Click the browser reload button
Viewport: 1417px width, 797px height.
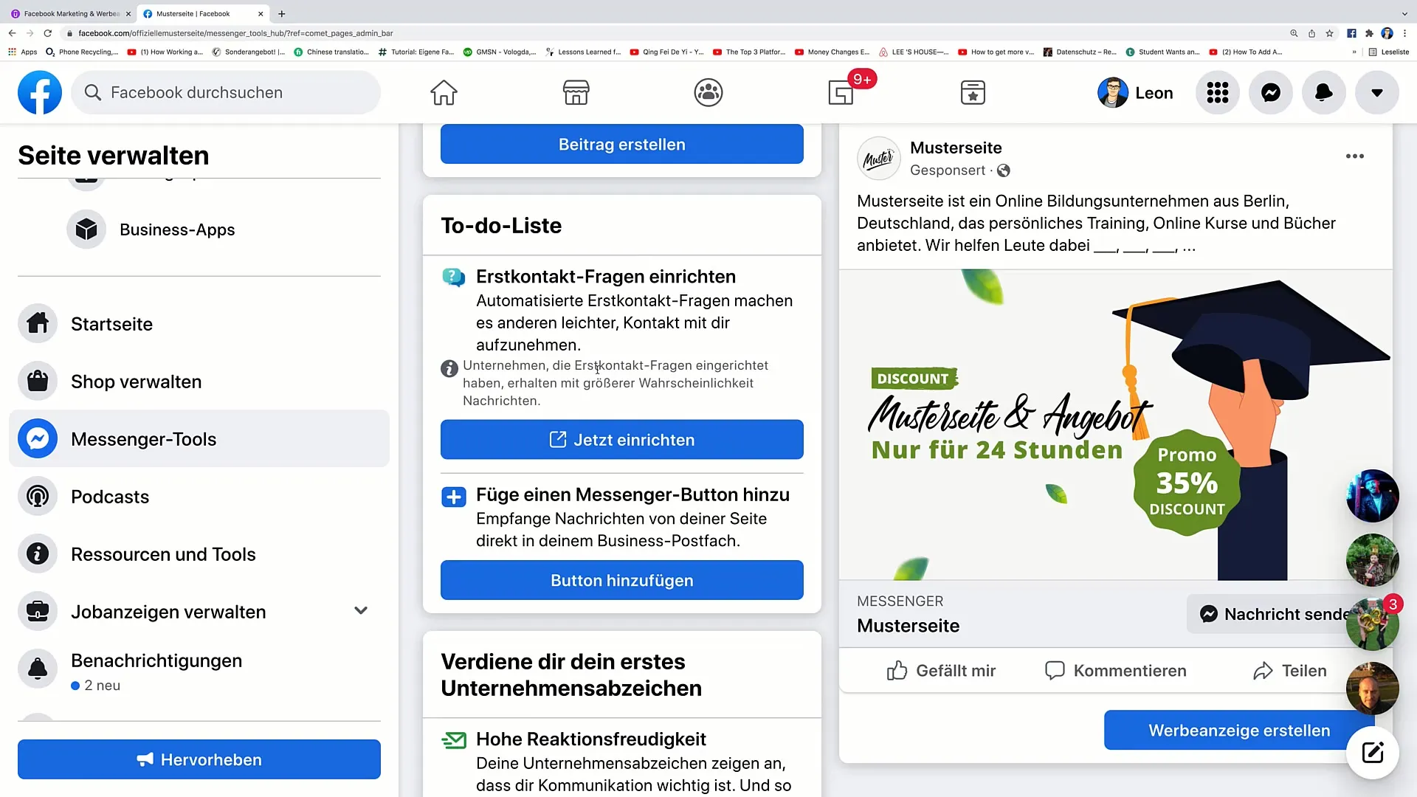(x=47, y=33)
